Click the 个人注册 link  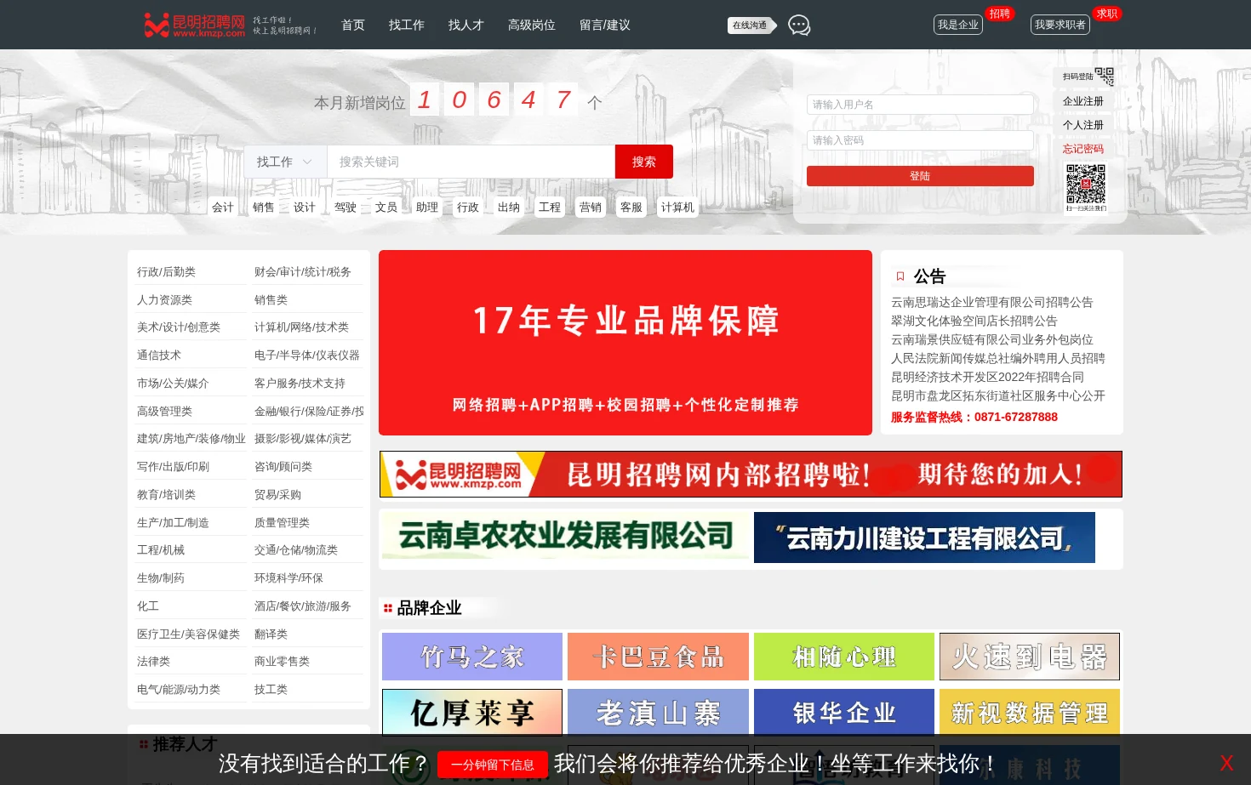coord(1083,125)
